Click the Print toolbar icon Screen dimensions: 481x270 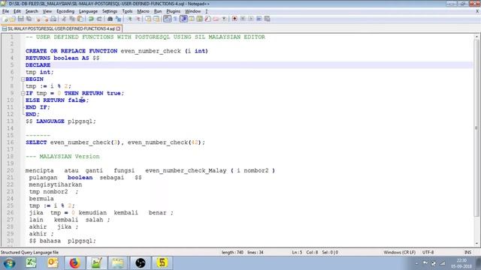pos(53,19)
